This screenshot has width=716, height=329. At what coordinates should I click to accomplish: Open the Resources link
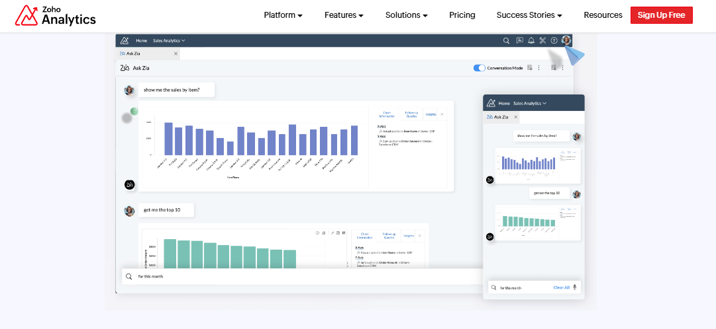(603, 15)
